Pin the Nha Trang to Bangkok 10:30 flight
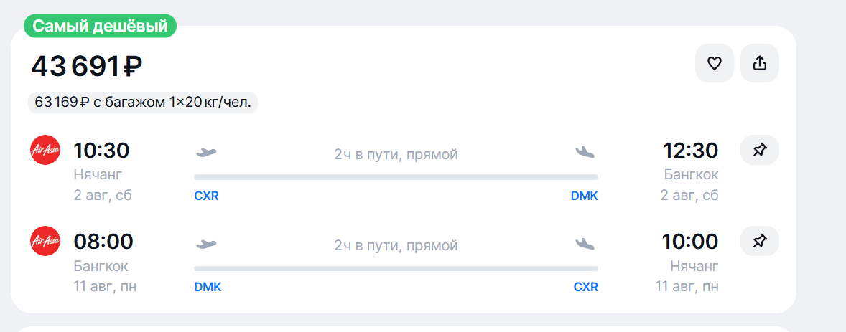This screenshot has width=846, height=332. tap(760, 150)
